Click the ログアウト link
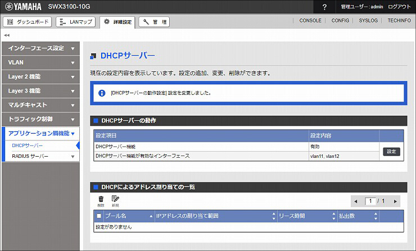Image resolution: width=416 pixels, height=251 pixels. 399,7
